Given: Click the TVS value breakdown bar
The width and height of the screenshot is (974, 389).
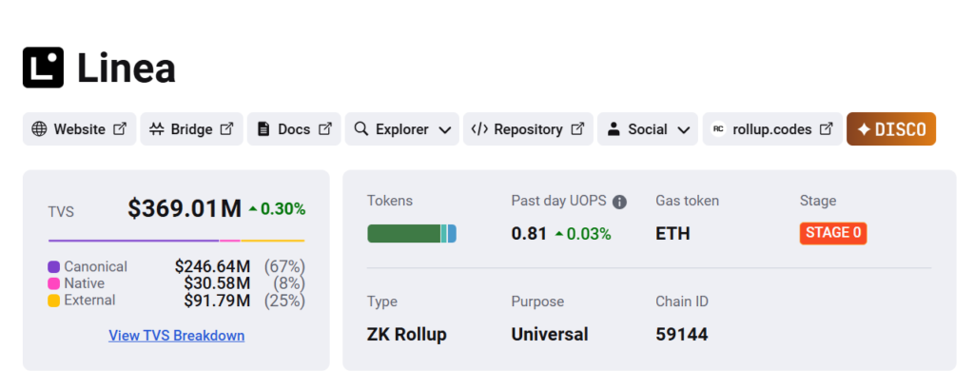Looking at the screenshot, I should (x=176, y=241).
